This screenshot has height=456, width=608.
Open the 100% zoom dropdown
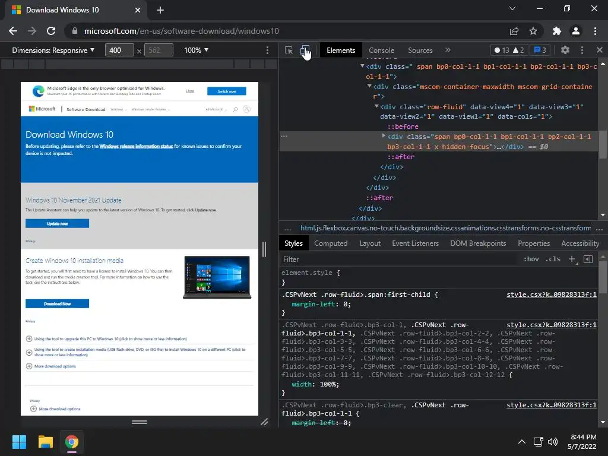point(196,50)
